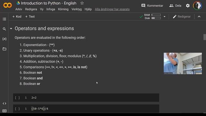Open the terminal panel icon
206x116 pixels.
4,111
